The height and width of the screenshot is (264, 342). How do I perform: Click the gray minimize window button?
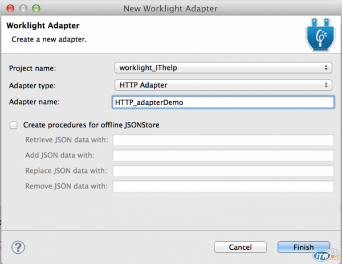click(23, 9)
